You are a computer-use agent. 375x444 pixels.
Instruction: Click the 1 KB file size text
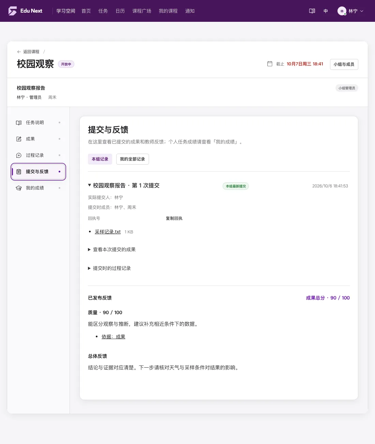(129, 232)
